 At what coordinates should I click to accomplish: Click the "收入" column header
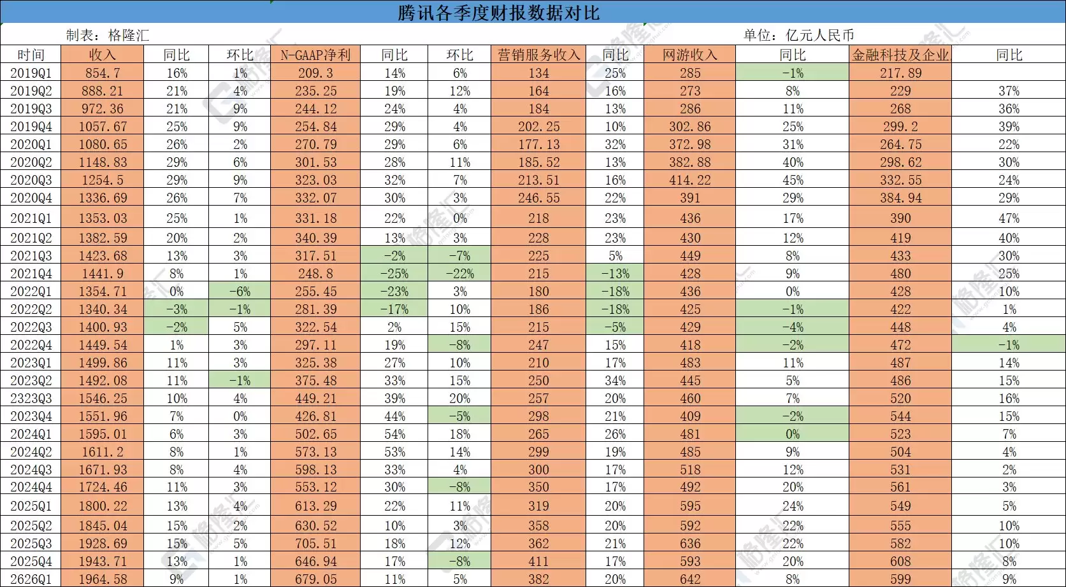tap(103, 55)
